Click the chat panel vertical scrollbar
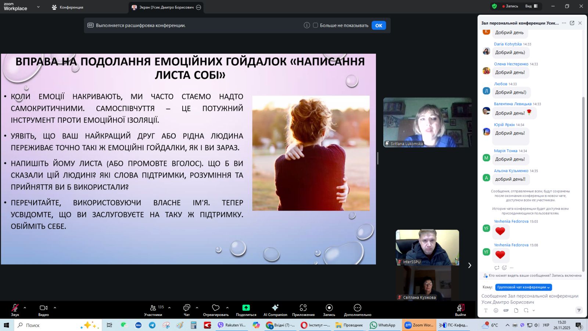Screen dimensions: 588x331 pyautogui.click(x=583, y=184)
